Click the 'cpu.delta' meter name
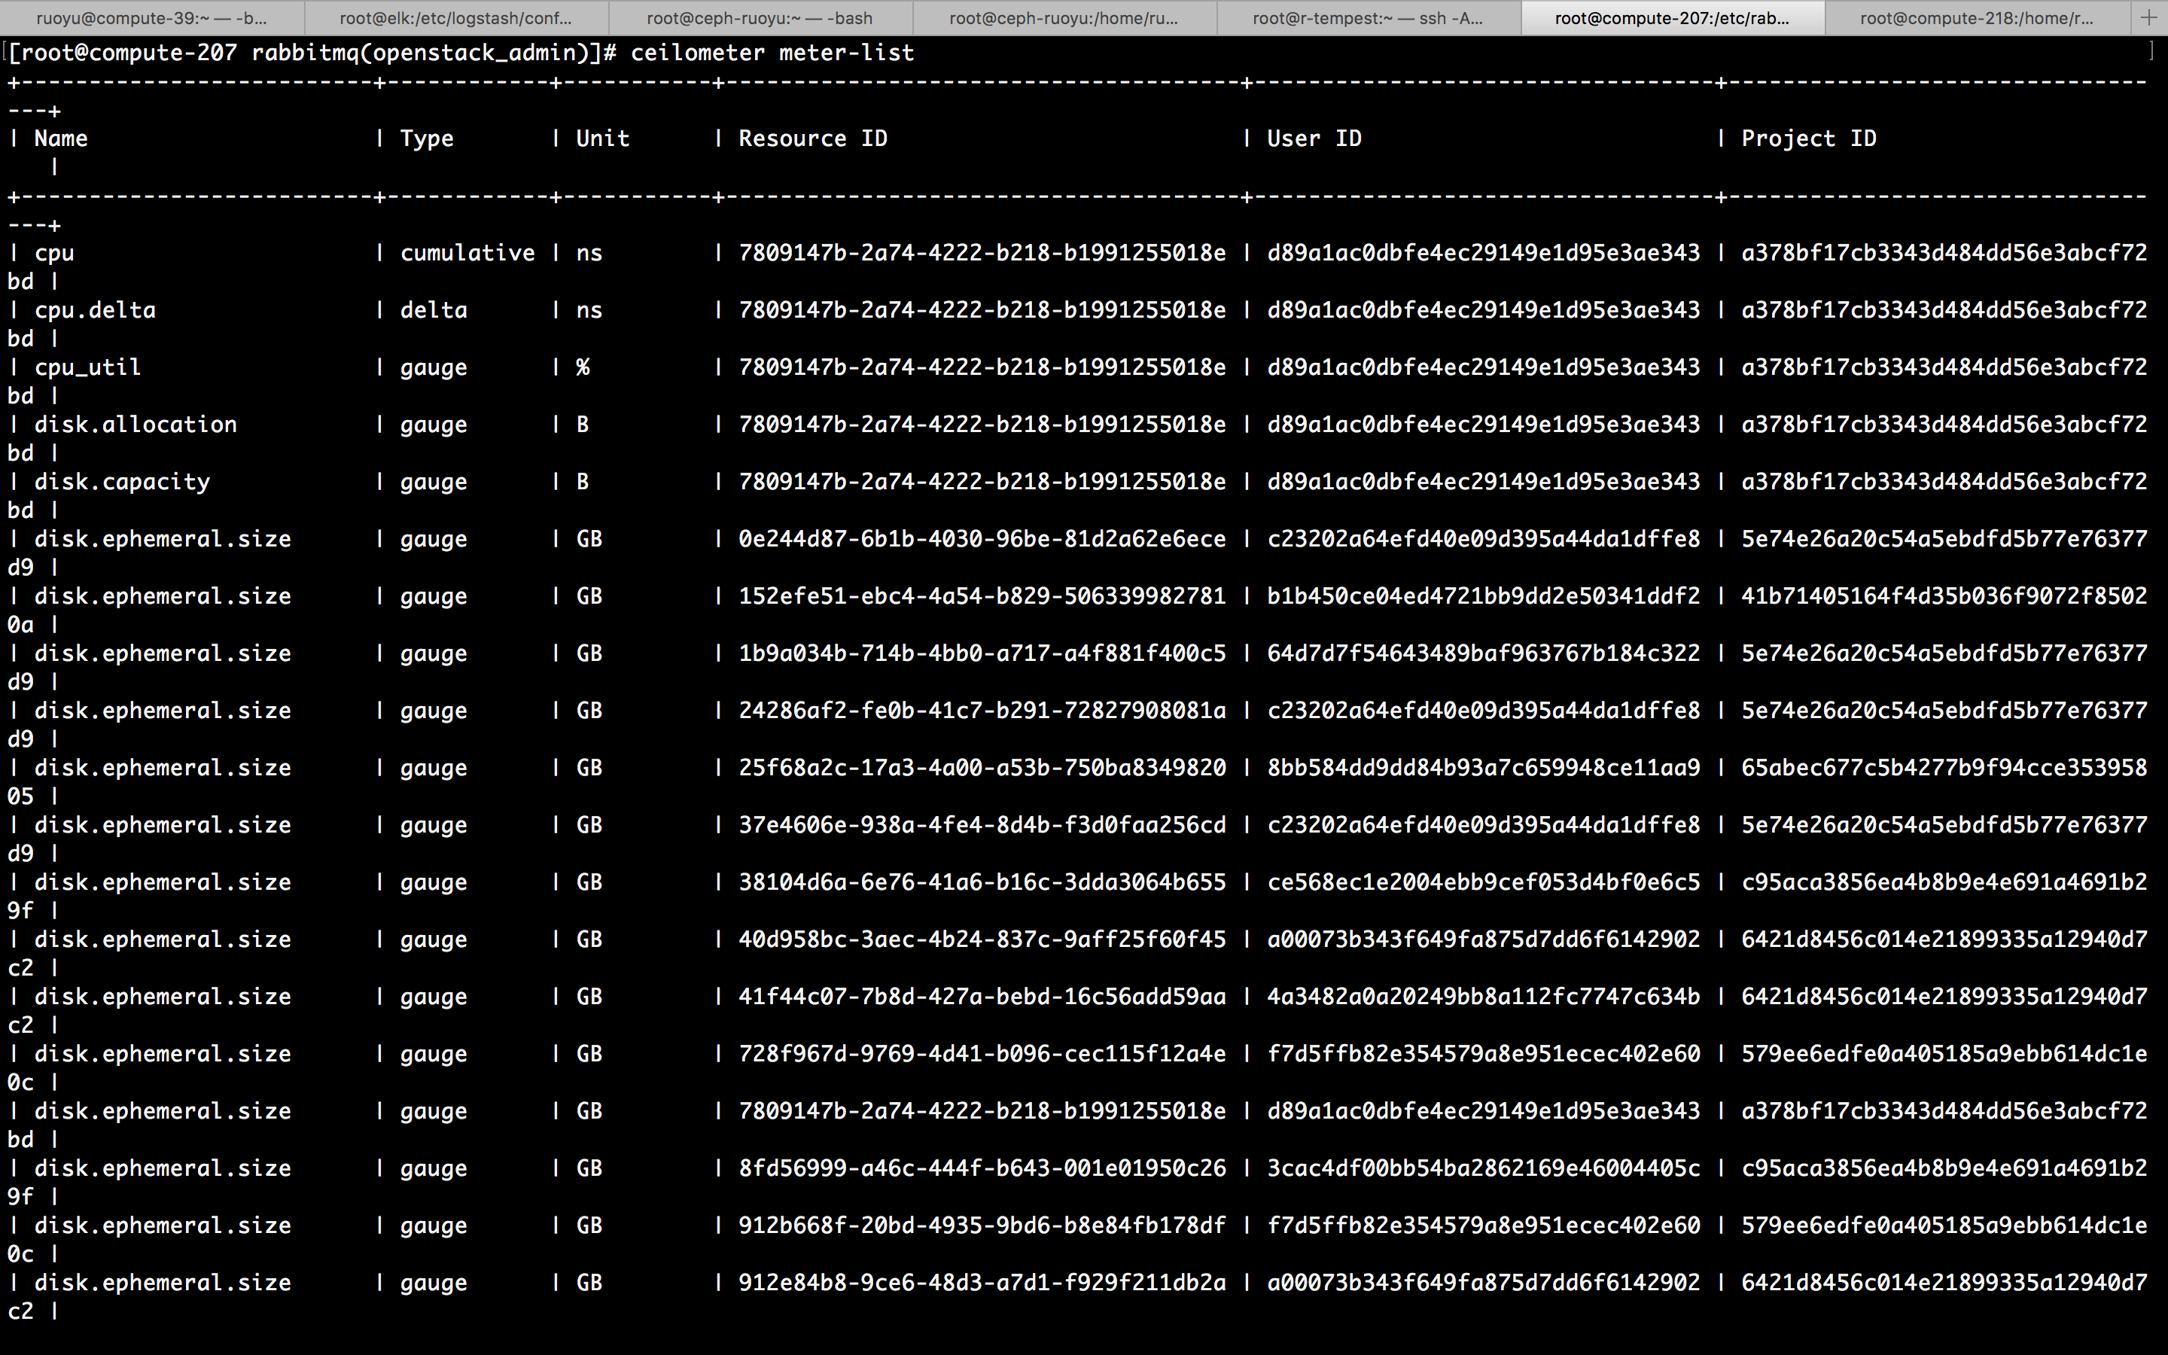The width and height of the screenshot is (2168, 1355). 95,310
